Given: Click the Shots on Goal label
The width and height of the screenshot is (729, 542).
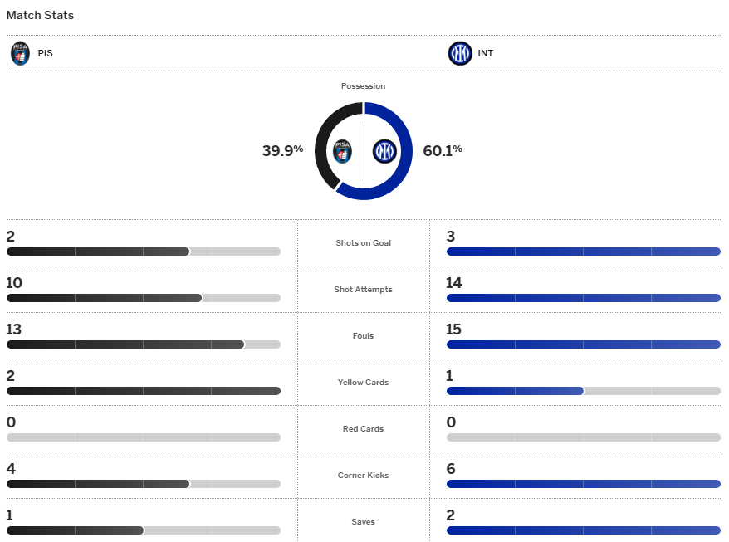Looking at the screenshot, I should pyautogui.click(x=363, y=243).
